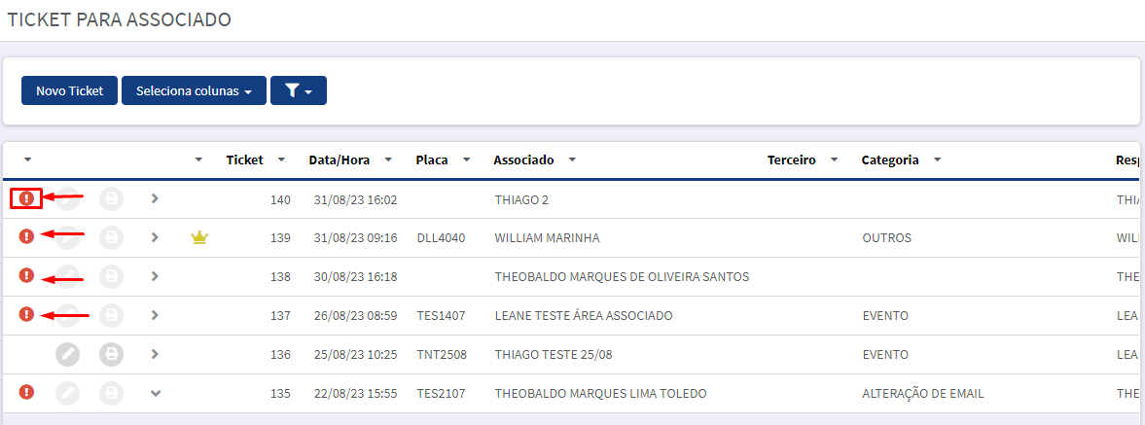
Task: Open the Seleciona colunas dropdown
Action: pos(194,90)
